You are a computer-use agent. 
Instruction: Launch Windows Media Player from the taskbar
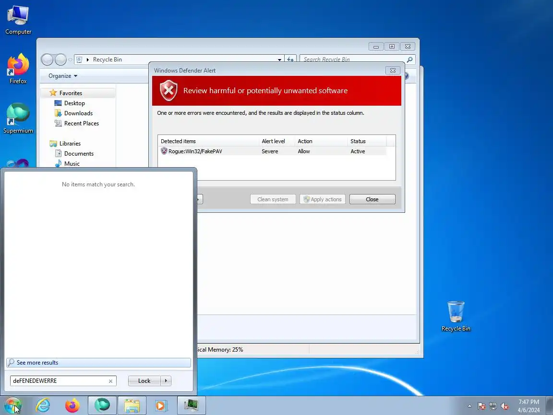tap(161, 405)
